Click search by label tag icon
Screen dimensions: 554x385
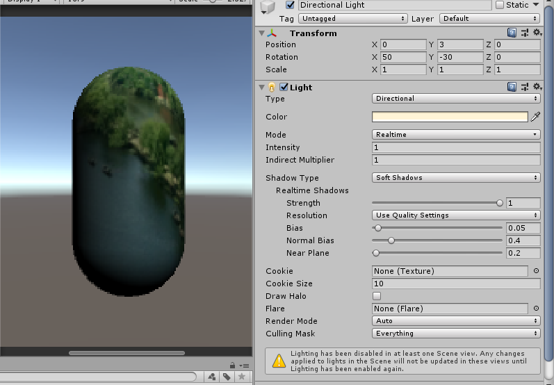tap(227, 377)
